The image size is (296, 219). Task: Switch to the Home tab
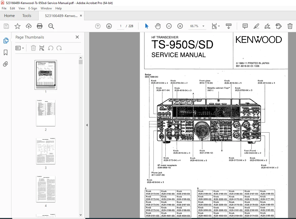[x=9, y=16]
